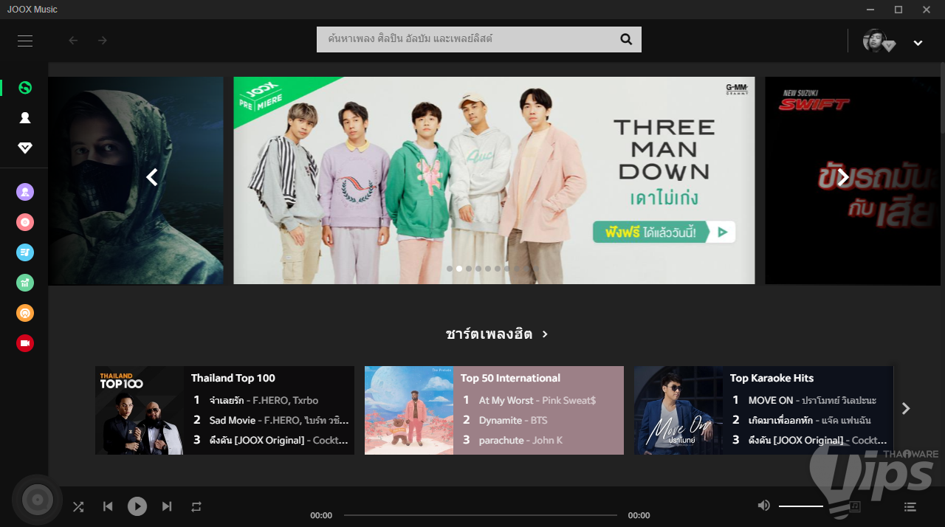Expand ชาร์ตเพลงฮิต with its chevron

point(545,334)
